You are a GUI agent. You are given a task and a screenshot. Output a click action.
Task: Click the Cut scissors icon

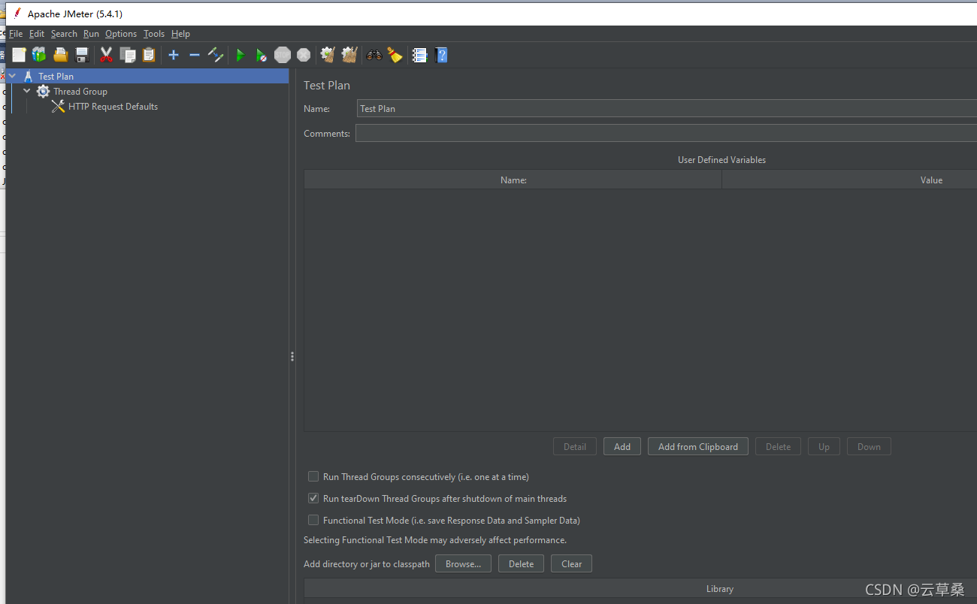click(x=106, y=55)
